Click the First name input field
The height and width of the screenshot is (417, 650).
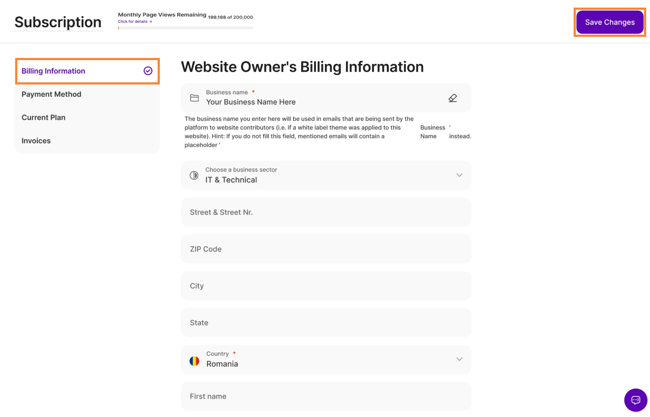click(x=325, y=396)
